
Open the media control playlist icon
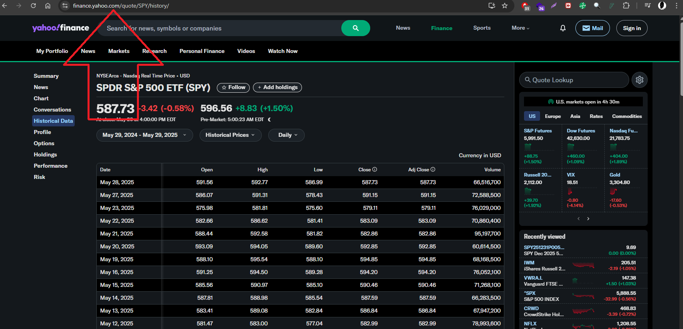(648, 6)
